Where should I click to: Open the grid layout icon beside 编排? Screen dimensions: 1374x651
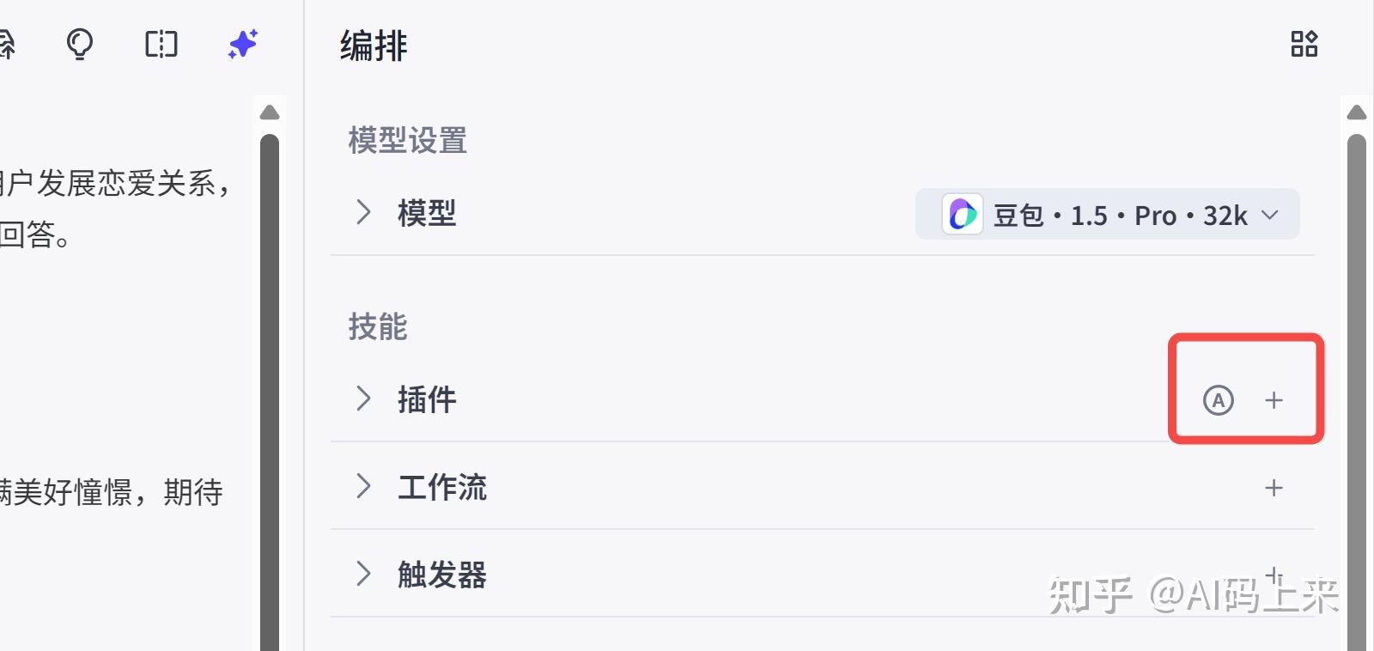pyautogui.click(x=1304, y=44)
